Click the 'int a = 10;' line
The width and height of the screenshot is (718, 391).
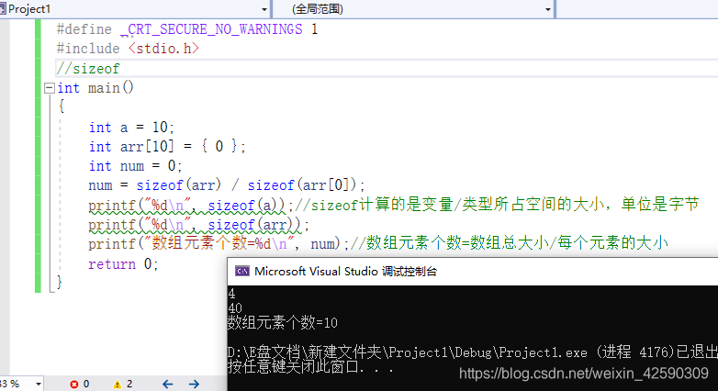131,128
